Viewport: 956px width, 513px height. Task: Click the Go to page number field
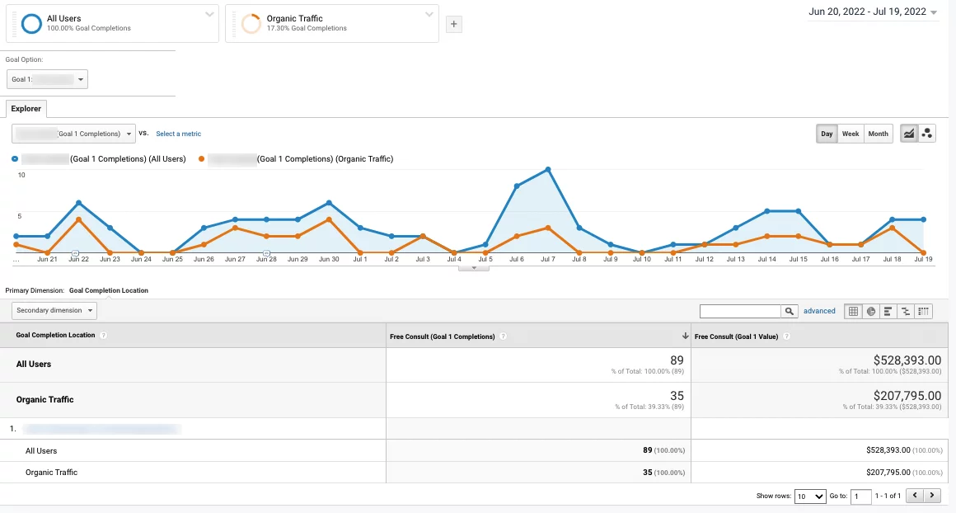coord(861,496)
